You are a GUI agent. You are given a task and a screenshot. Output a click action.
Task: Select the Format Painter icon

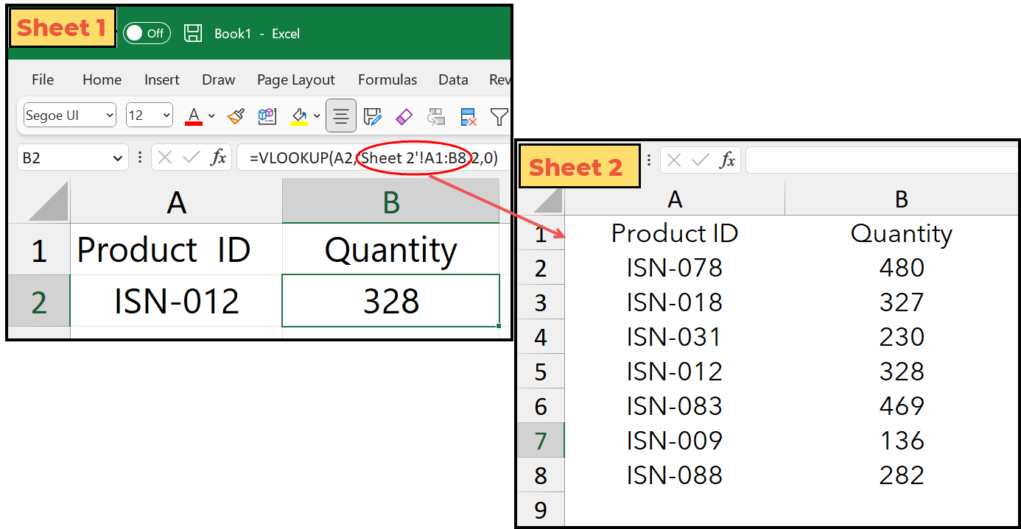(236, 116)
